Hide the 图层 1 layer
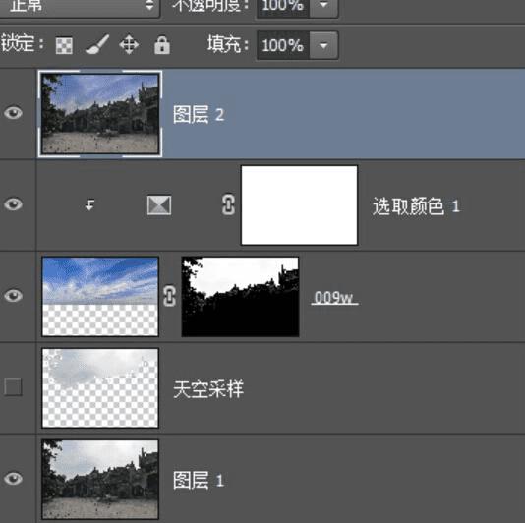This screenshot has height=523, width=525. (x=13, y=479)
